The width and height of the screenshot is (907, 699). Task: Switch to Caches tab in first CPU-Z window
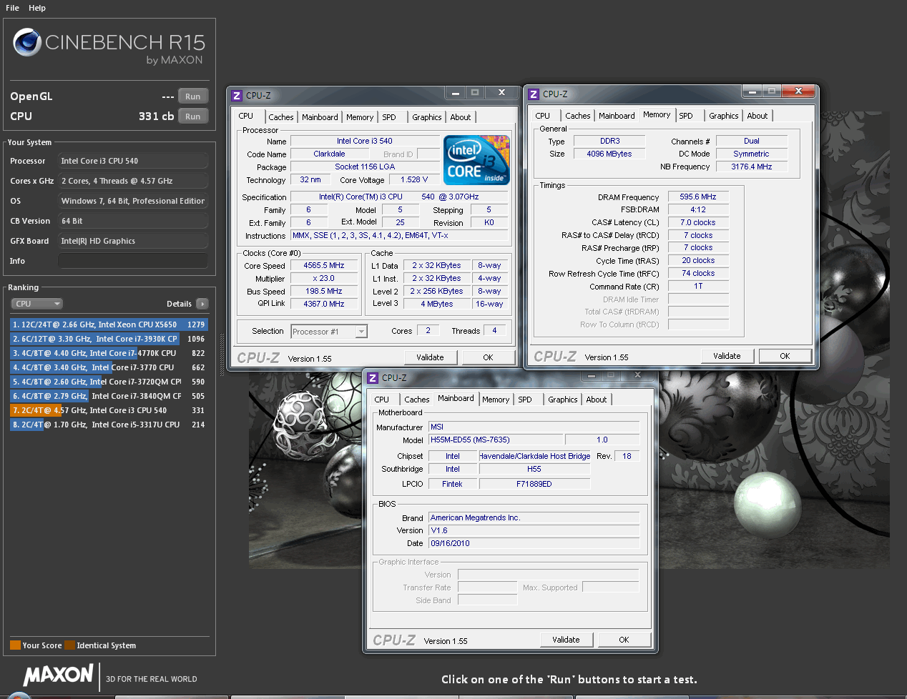(x=281, y=117)
